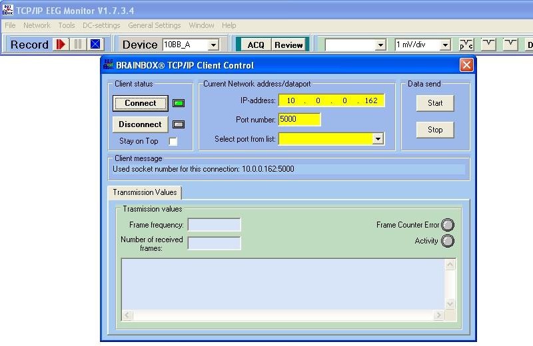
Task: Start recording with the red Record arrow
Action: point(61,45)
